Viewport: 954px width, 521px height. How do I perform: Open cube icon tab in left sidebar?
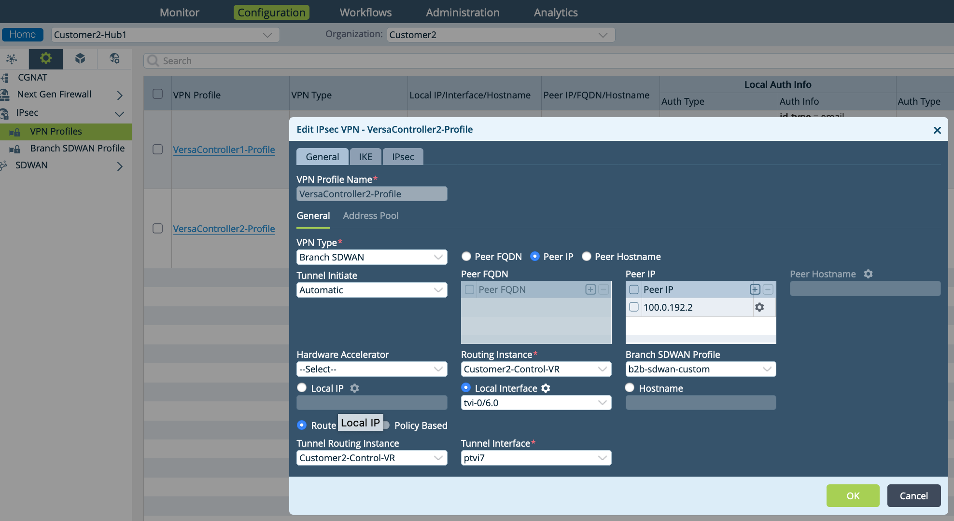80,59
